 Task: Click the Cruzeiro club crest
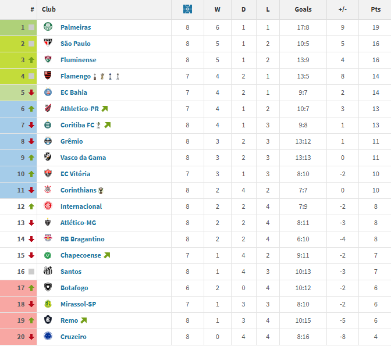point(48,337)
